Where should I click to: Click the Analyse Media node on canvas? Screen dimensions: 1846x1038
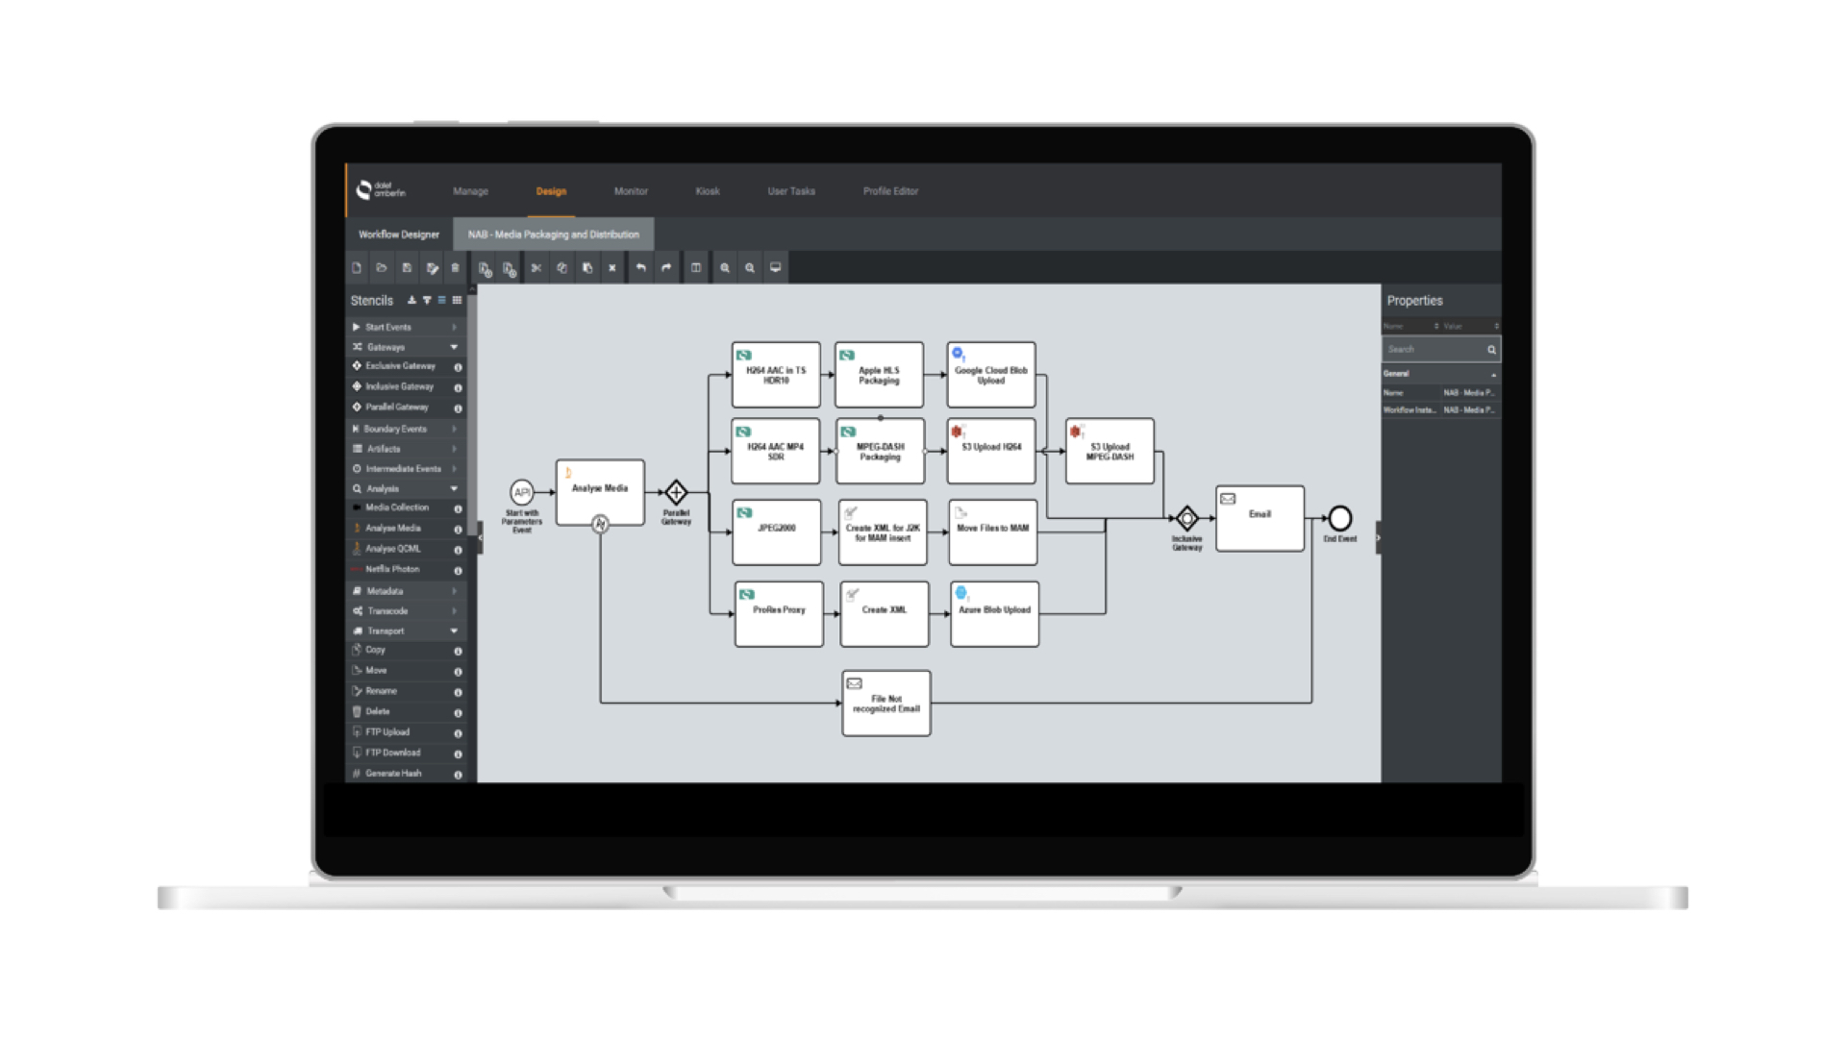pyautogui.click(x=601, y=490)
